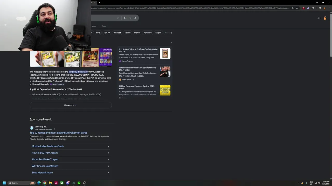Open the Windows Start menu
This screenshot has width=332, height=186.
click(4, 183)
